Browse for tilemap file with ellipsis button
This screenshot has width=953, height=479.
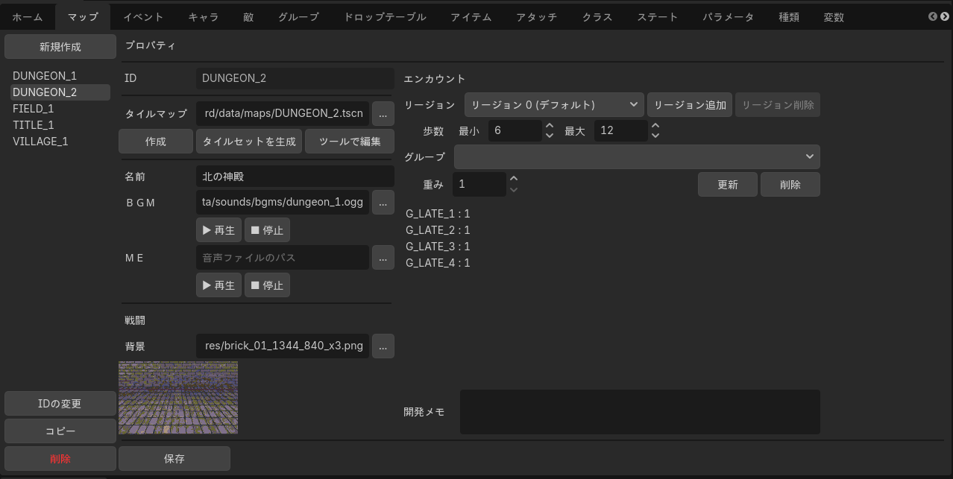(383, 113)
